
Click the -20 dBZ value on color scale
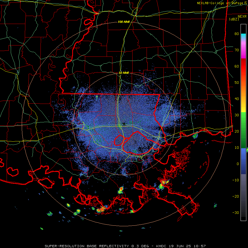pos(236,196)
